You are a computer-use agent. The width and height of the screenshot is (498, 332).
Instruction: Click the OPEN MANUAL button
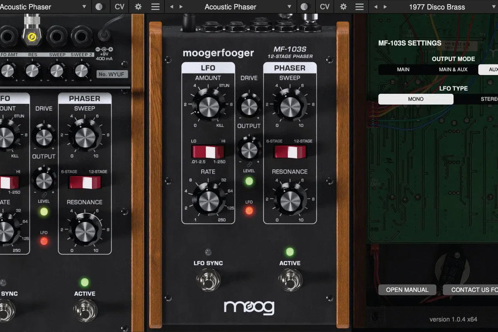tap(407, 290)
